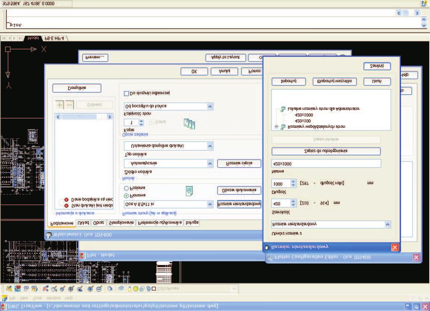Select the 420x1000 entry in the size tree
This screenshot has width=430, height=311.
point(303,115)
